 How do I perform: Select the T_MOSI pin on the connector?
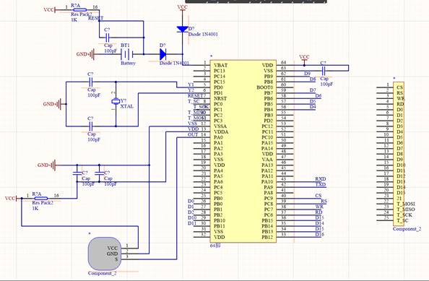tap(406, 204)
